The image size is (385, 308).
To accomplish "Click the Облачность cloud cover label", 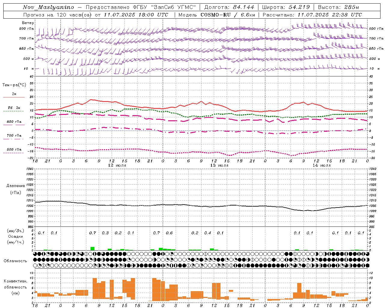I will pos(15,261).
